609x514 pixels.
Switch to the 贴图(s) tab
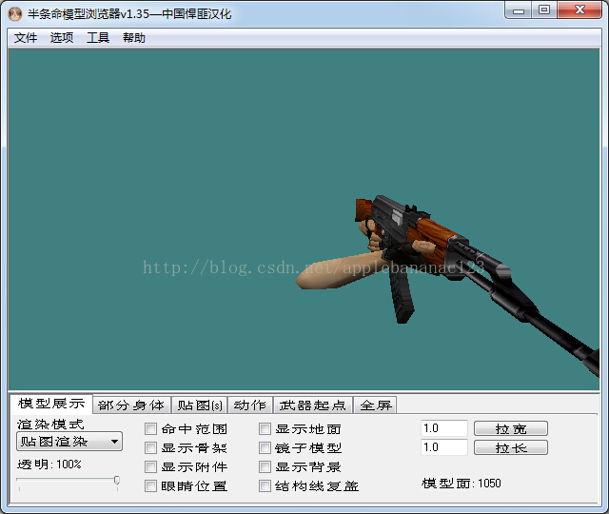coord(200,405)
